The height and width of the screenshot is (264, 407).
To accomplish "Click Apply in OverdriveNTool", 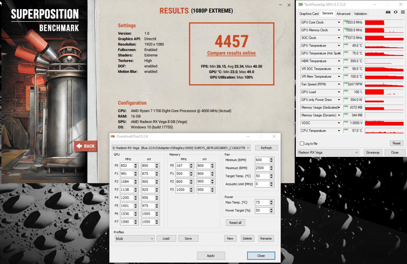I will (x=211, y=256).
